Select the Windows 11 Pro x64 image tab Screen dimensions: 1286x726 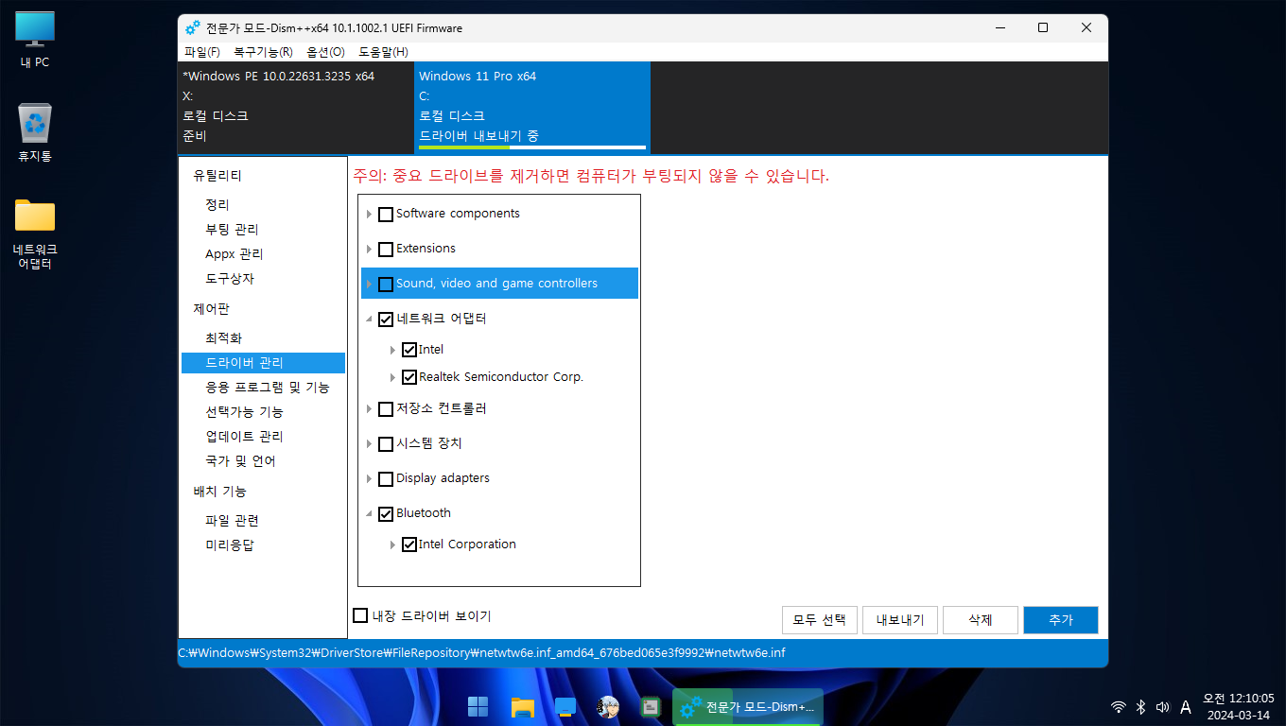pyautogui.click(x=532, y=107)
